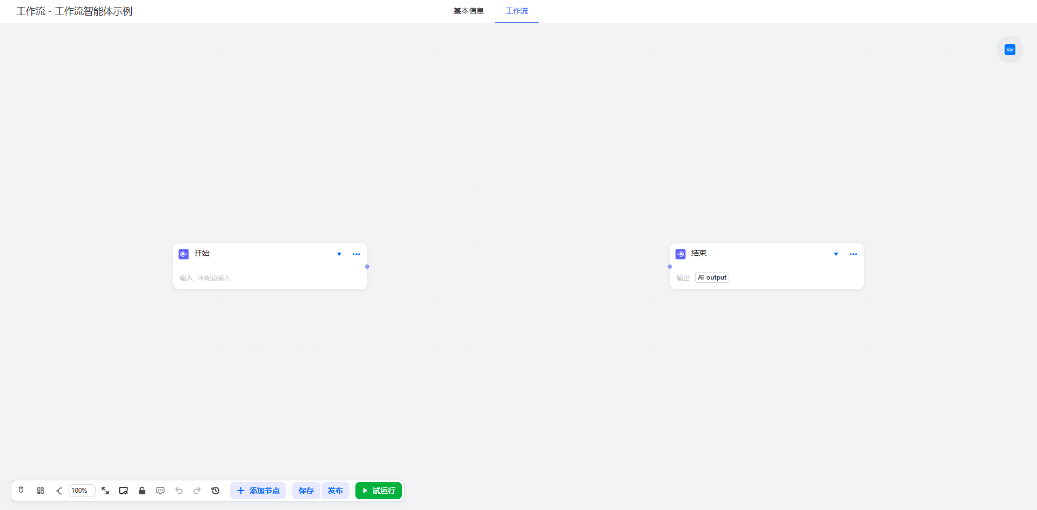Viewport: 1037px width, 510px height.
Task: Redo the last canvas action
Action: pos(197,491)
